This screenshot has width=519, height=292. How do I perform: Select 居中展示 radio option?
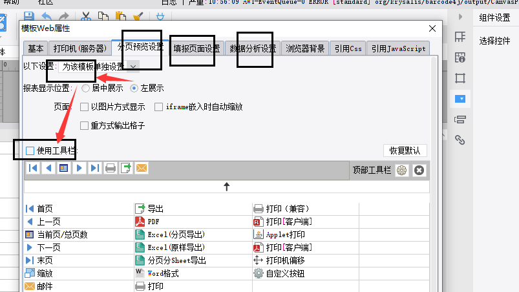click(86, 89)
